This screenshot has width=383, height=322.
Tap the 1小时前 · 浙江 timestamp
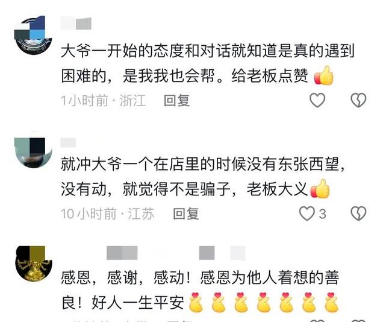[103, 101]
